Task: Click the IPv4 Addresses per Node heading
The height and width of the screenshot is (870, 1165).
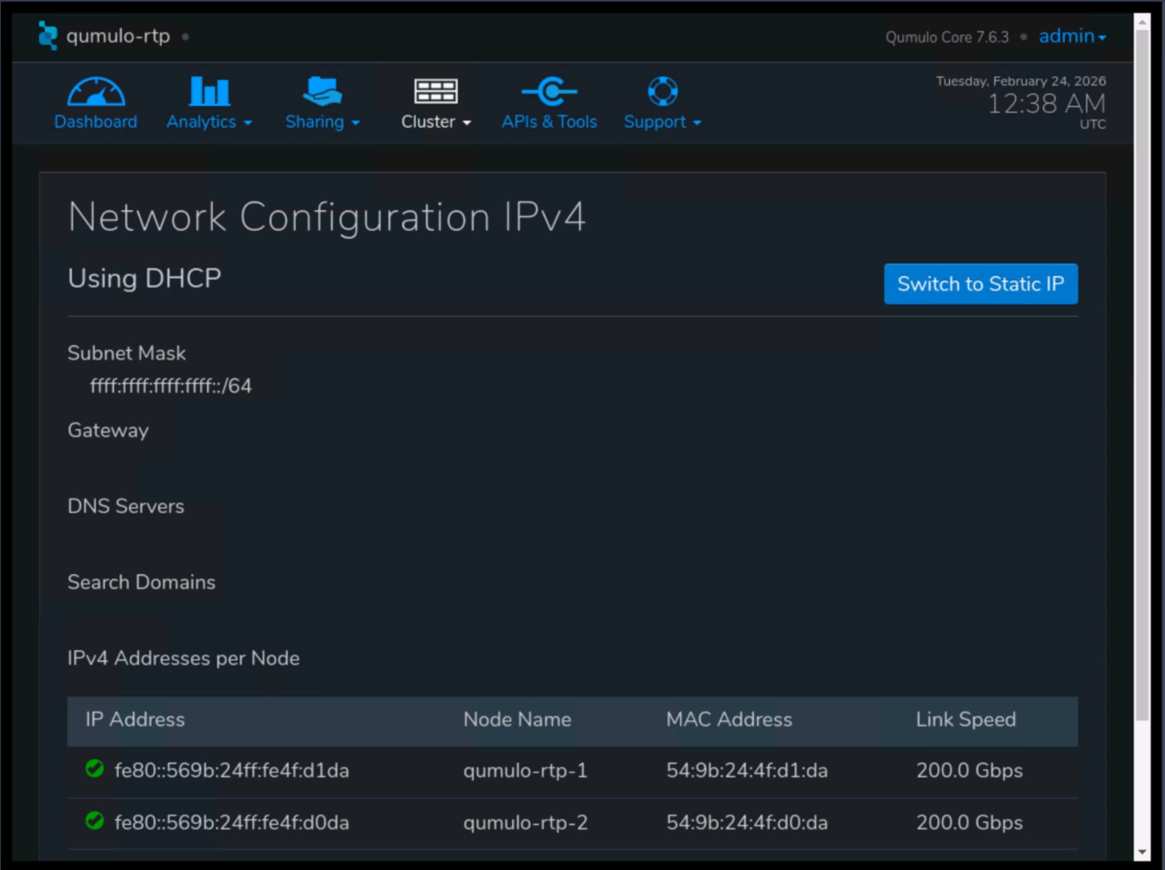Action: tap(183, 659)
